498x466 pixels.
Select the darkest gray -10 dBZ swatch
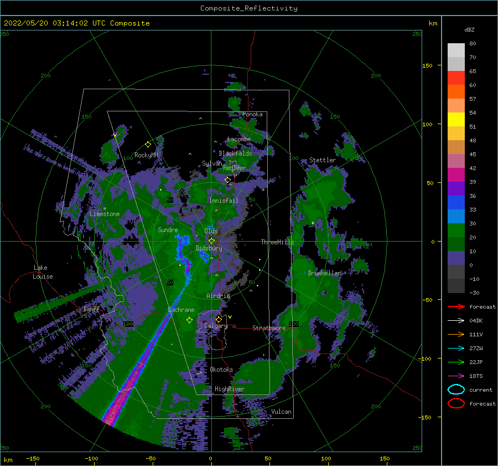456,286
